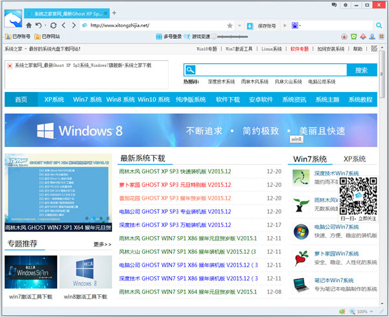Click the red first-aid box toolbar icon
Viewport: 389px width, 317px height.
(x=344, y=37)
